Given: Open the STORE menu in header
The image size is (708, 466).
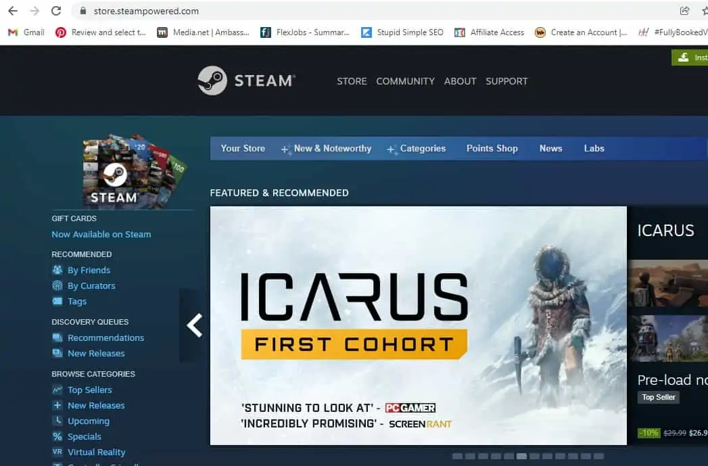Looking at the screenshot, I should tap(352, 81).
